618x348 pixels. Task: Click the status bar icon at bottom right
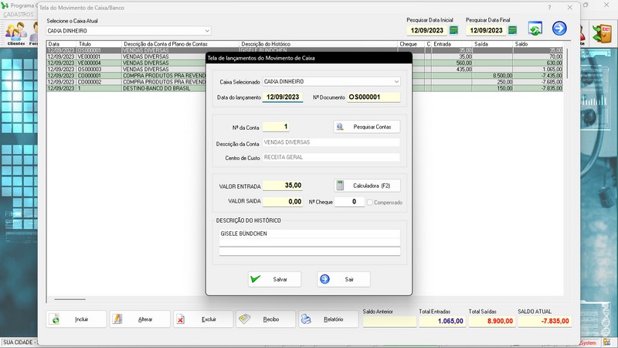607,343
